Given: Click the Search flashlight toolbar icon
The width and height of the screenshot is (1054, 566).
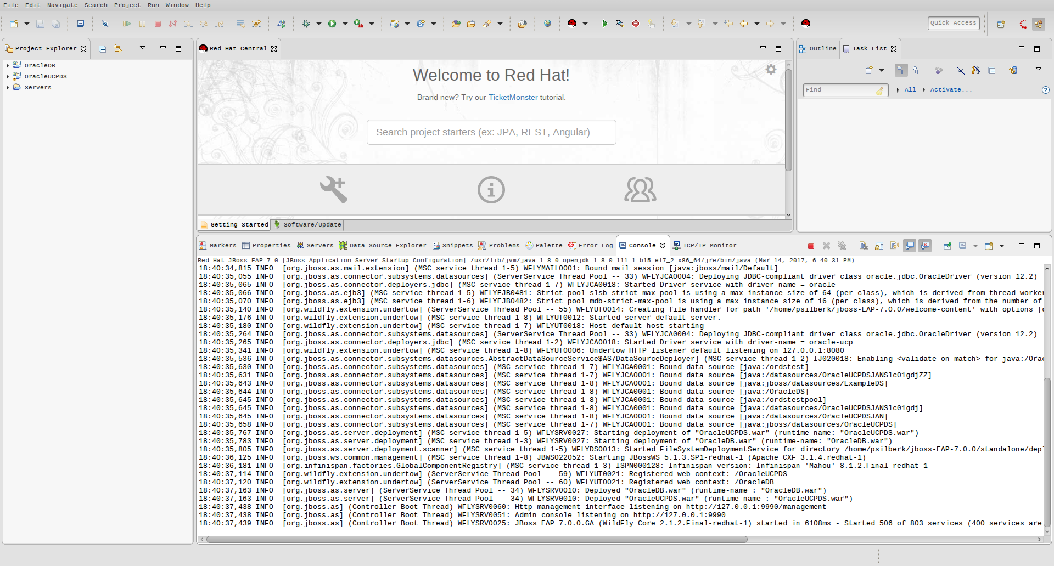Looking at the screenshot, I should point(487,24).
